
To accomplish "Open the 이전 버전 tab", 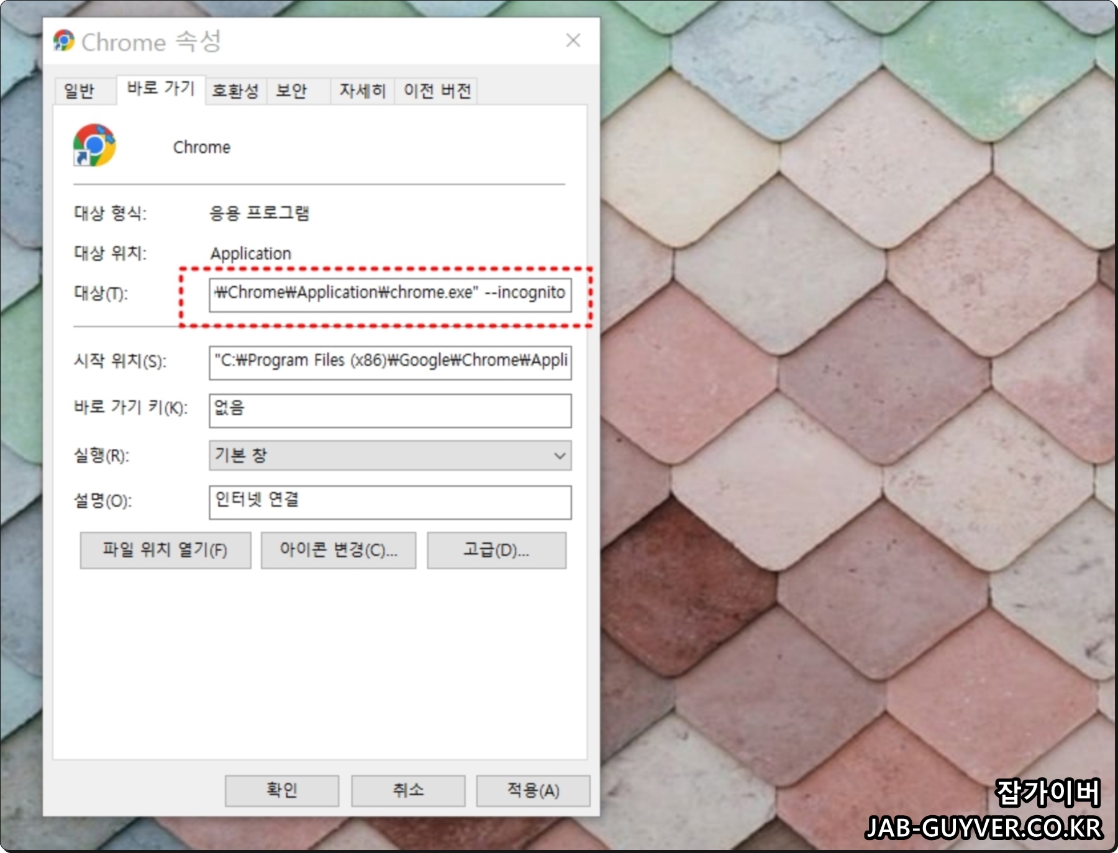I will (x=437, y=91).
